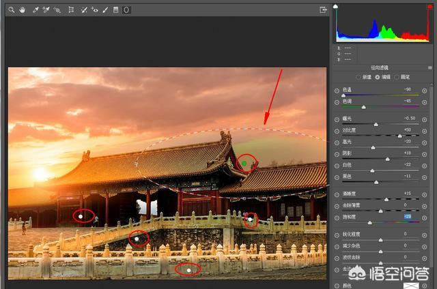Toggle highlight clipping warning on histogram

pyautogui.click(x=429, y=6)
